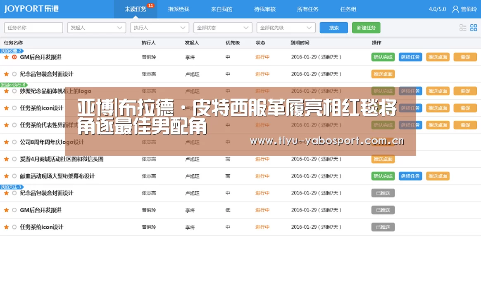Image resolution: width=481 pixels, height=300 pixels.
Task: Go to the 待我审核 tab
Action: click(x=265, y=9)
